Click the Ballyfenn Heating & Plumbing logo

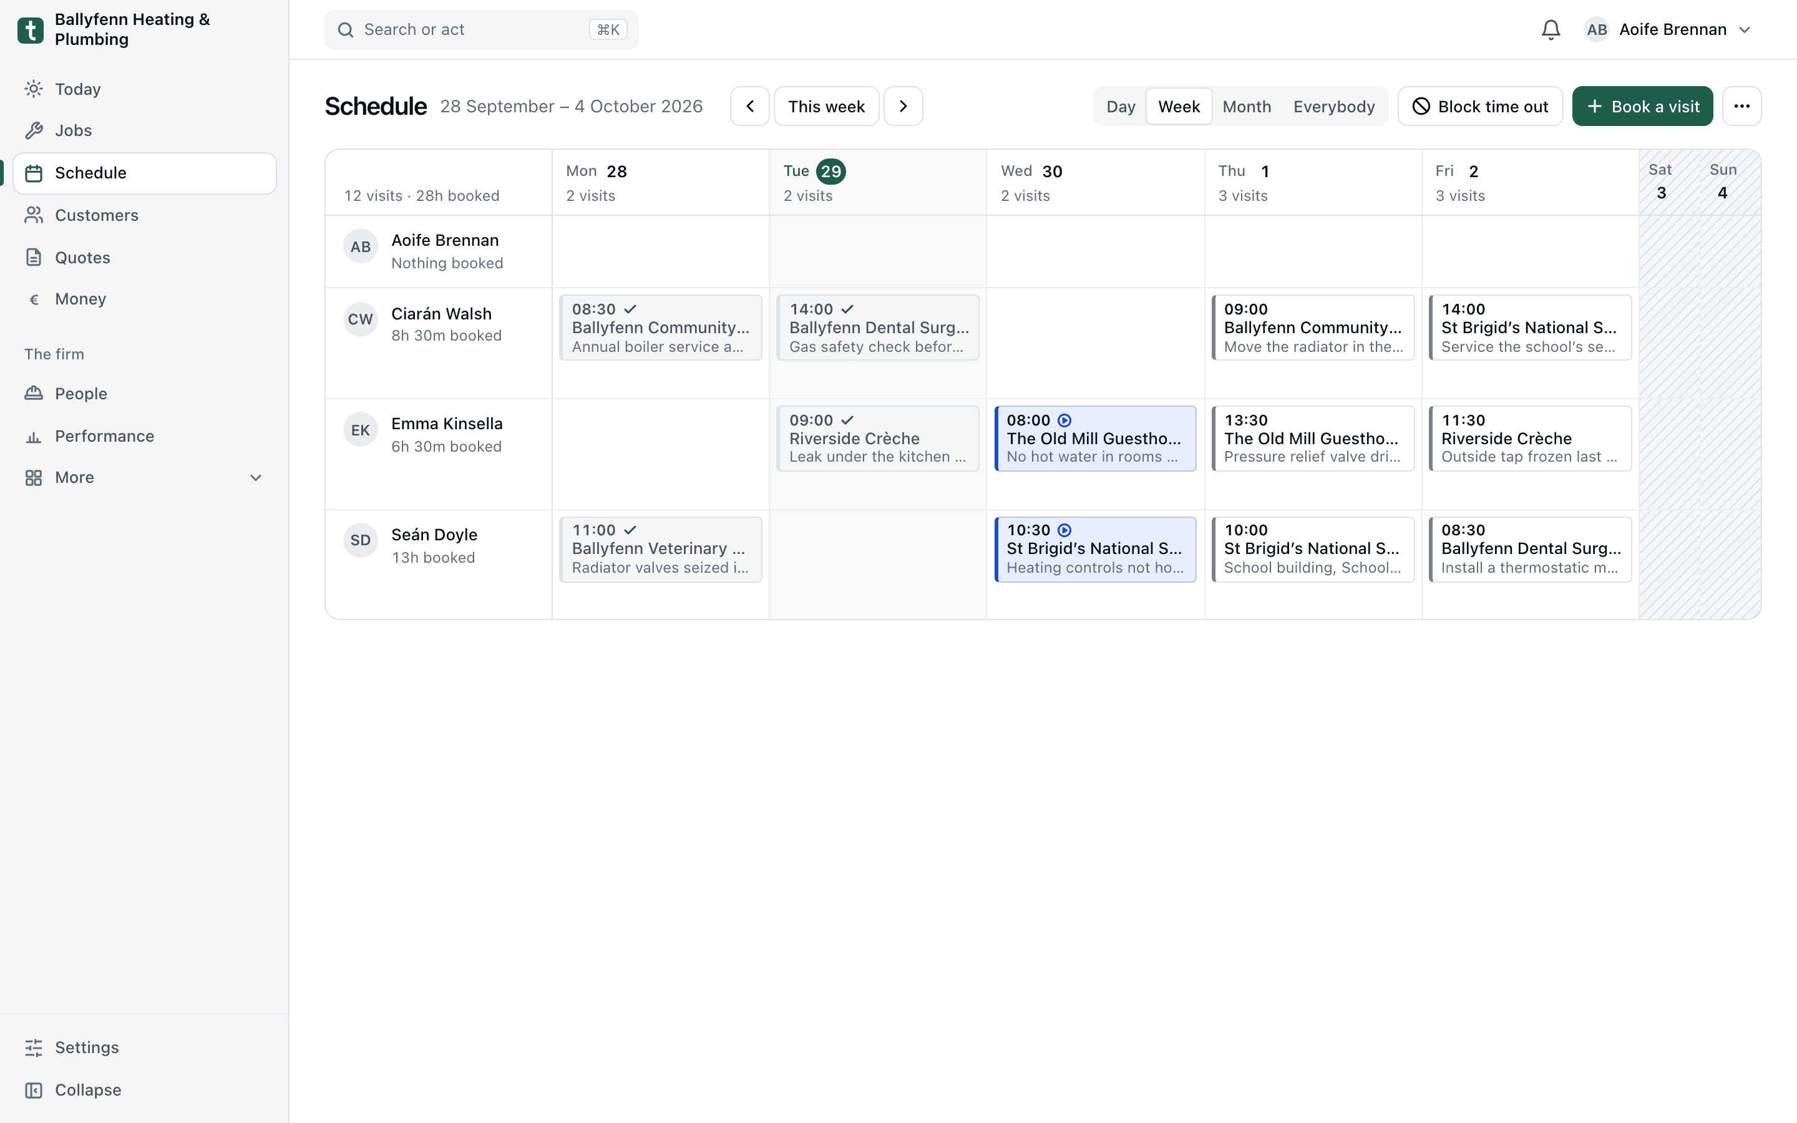point(31,30)
